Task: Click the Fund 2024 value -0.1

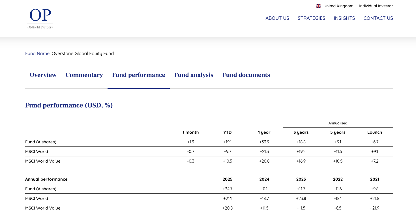Action: 264,189
